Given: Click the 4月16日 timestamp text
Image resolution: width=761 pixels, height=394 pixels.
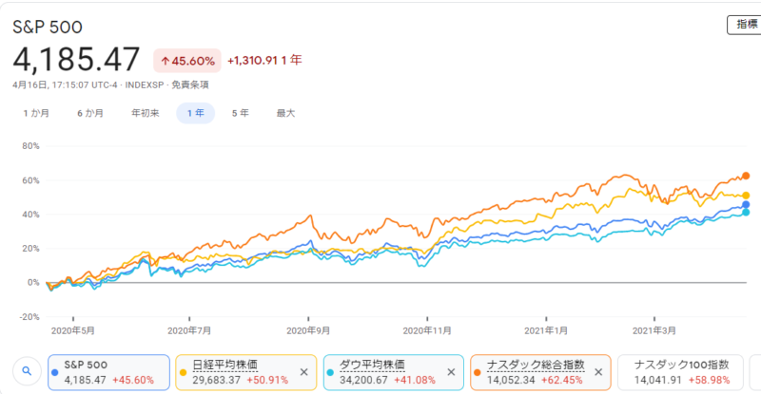Looking at the screenshot, I should (30, 84).
